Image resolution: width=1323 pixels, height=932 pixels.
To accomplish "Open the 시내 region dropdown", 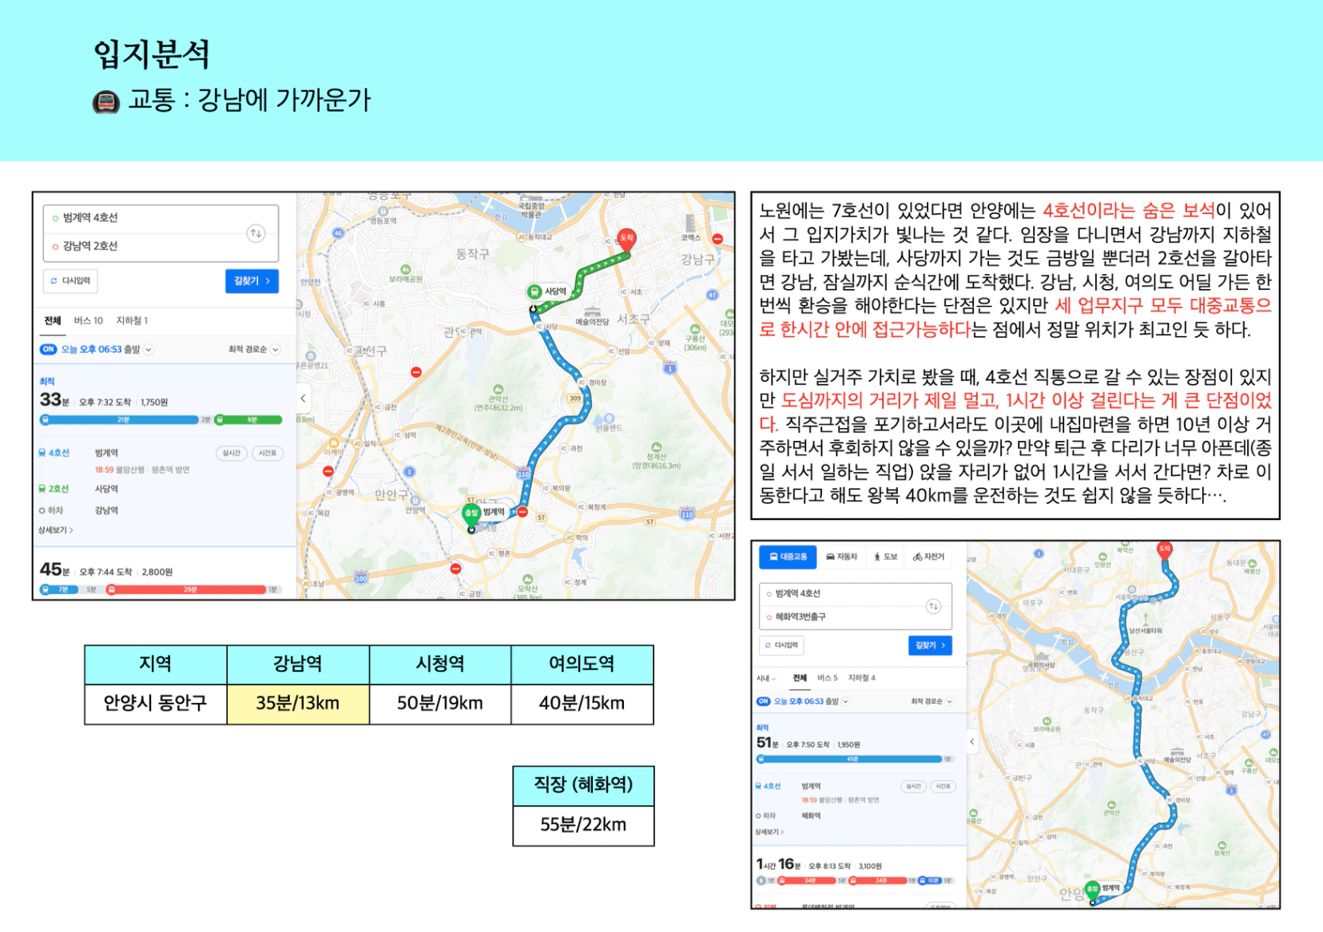I will pos(766,678).
